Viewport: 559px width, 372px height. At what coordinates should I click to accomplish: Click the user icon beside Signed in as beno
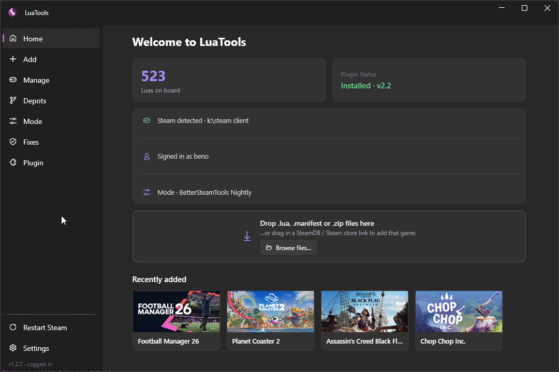click(x=146, y=156)
